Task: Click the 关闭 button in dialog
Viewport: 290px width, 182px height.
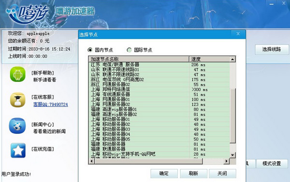Action: (222, 173)
